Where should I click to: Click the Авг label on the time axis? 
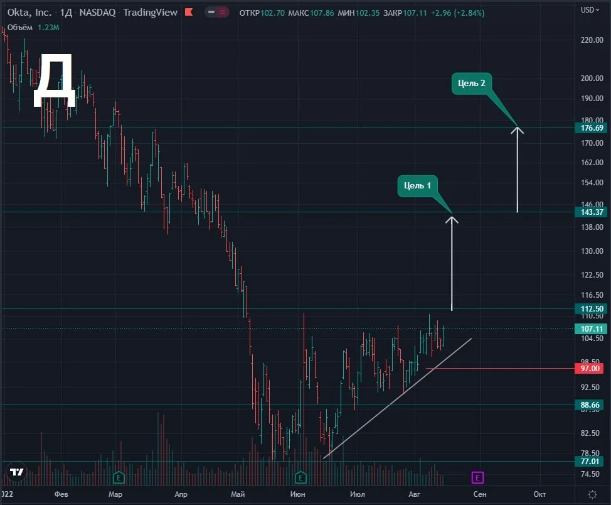414,494
